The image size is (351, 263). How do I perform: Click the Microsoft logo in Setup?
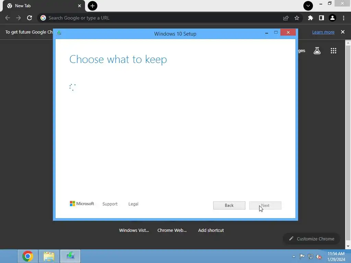coord(82,203)
